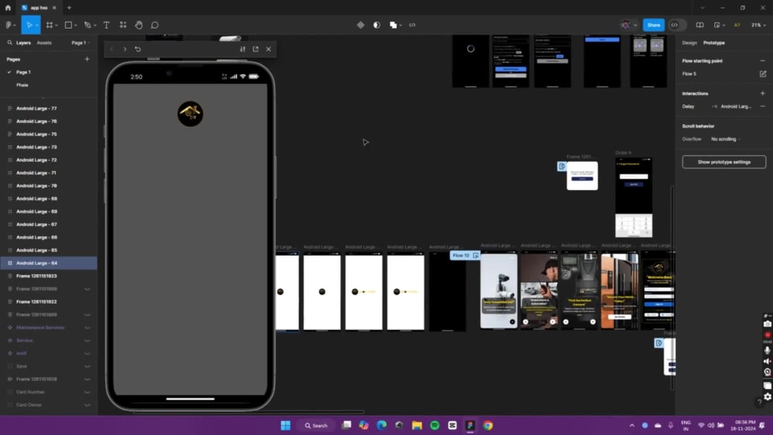Select the Move tool
Screen dimensions: 773x435
[x=29, y=25]
